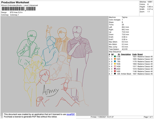
Task: Select the Amber Black thread swatch
Action: 115,74
